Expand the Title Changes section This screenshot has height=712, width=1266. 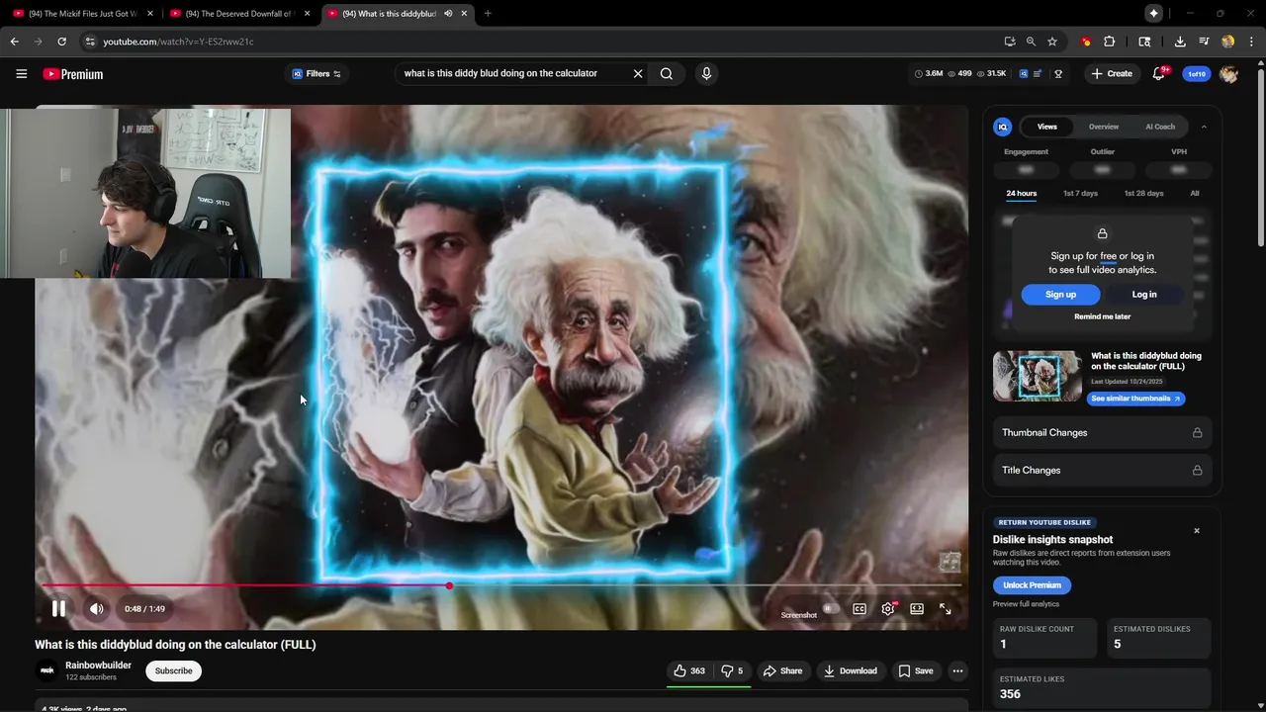pos(1102,471)
